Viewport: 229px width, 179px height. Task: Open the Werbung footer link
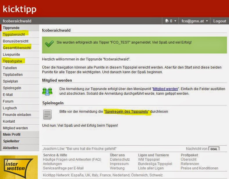(117, 168)
